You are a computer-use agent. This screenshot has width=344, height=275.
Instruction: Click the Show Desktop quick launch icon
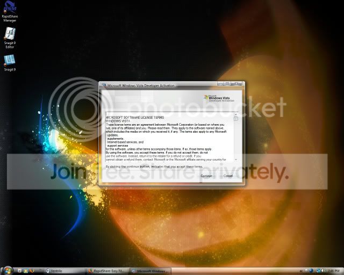[19, 271]
